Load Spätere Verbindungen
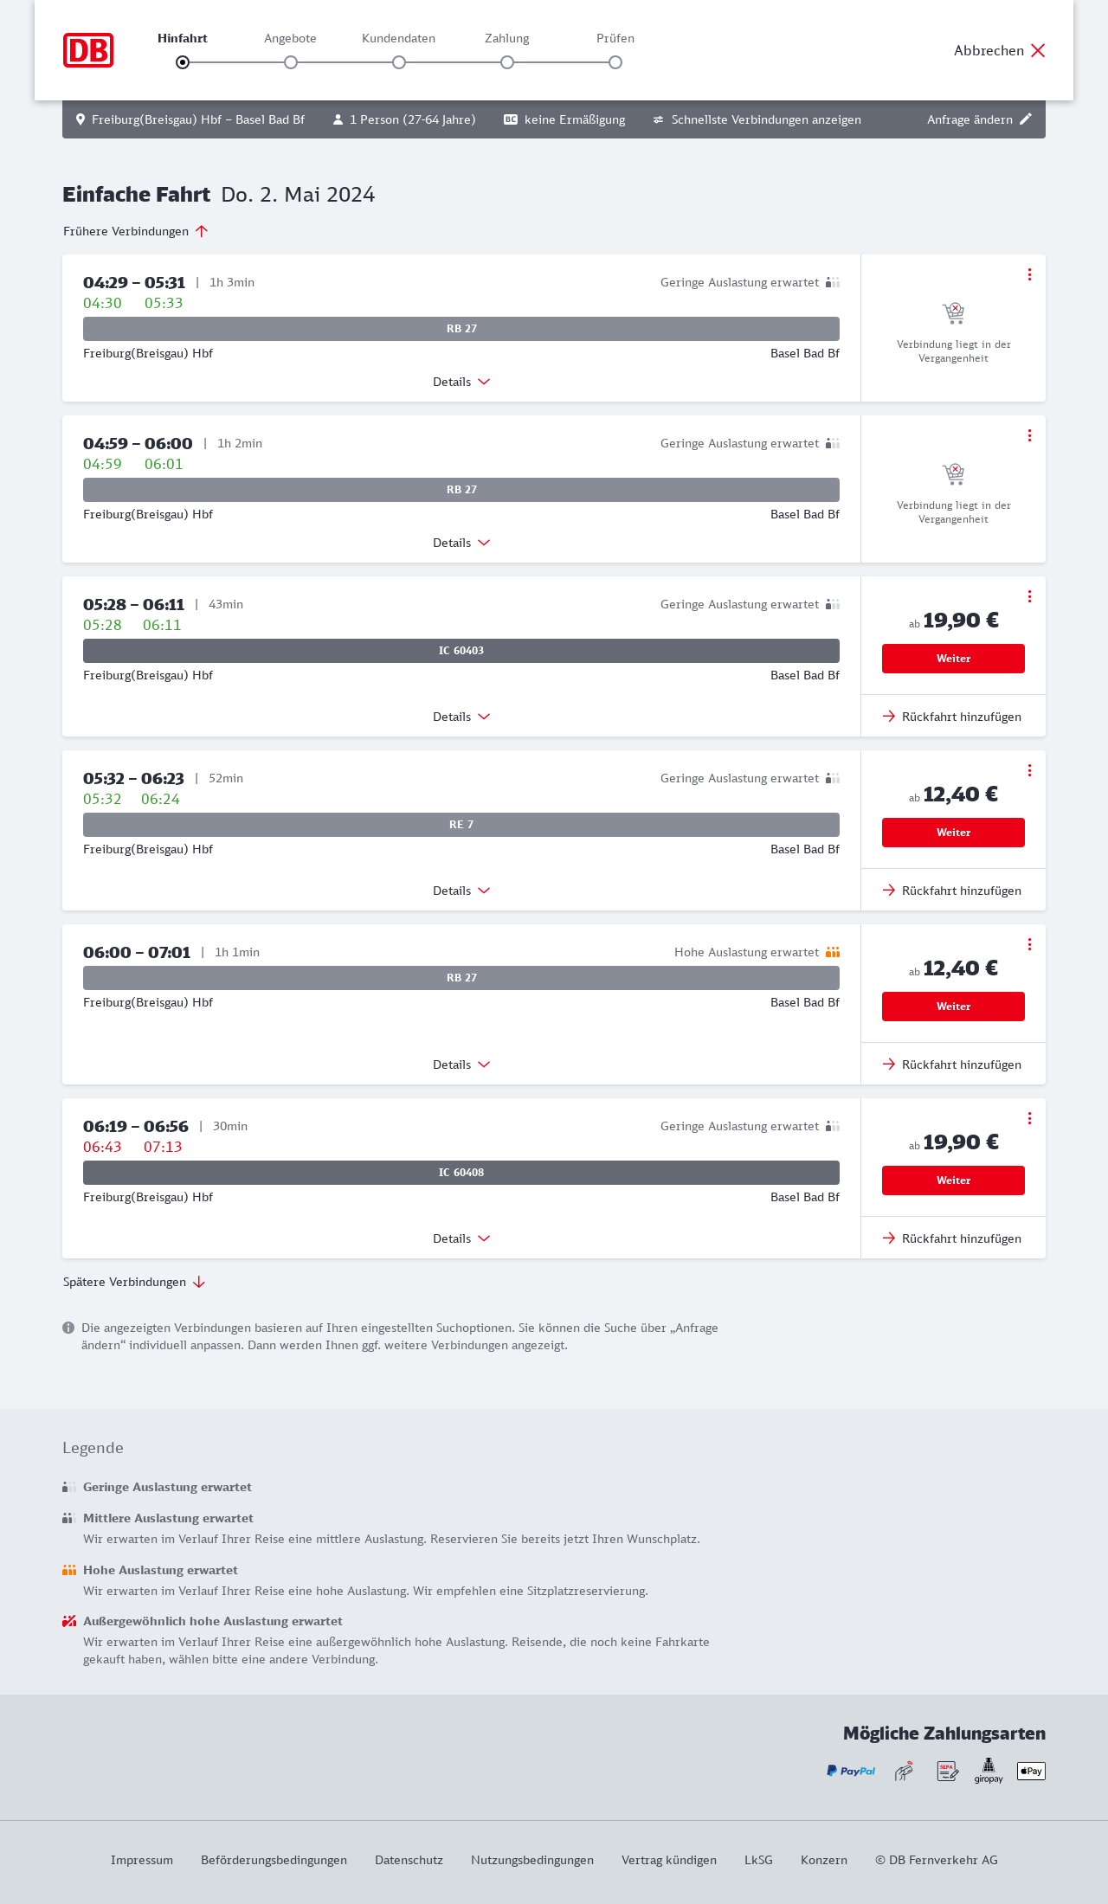The image size is (1108, 1904). click(x=134, y=1282)
